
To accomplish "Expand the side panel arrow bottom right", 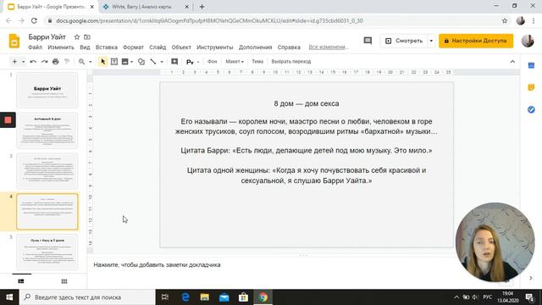I will coord(531,278).
